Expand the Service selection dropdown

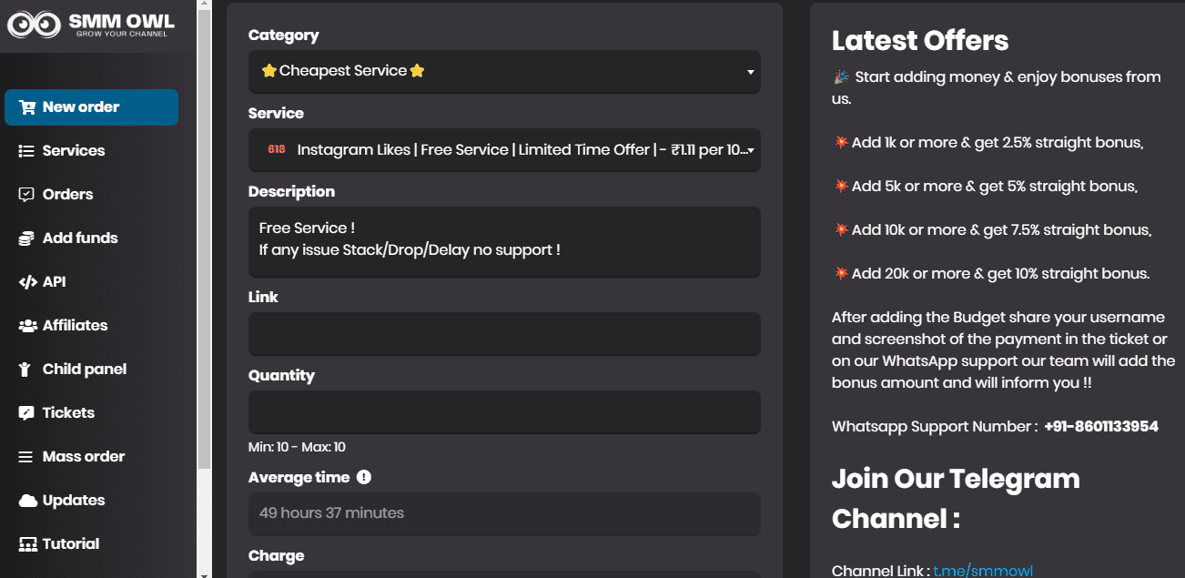(x=504, y=149)
